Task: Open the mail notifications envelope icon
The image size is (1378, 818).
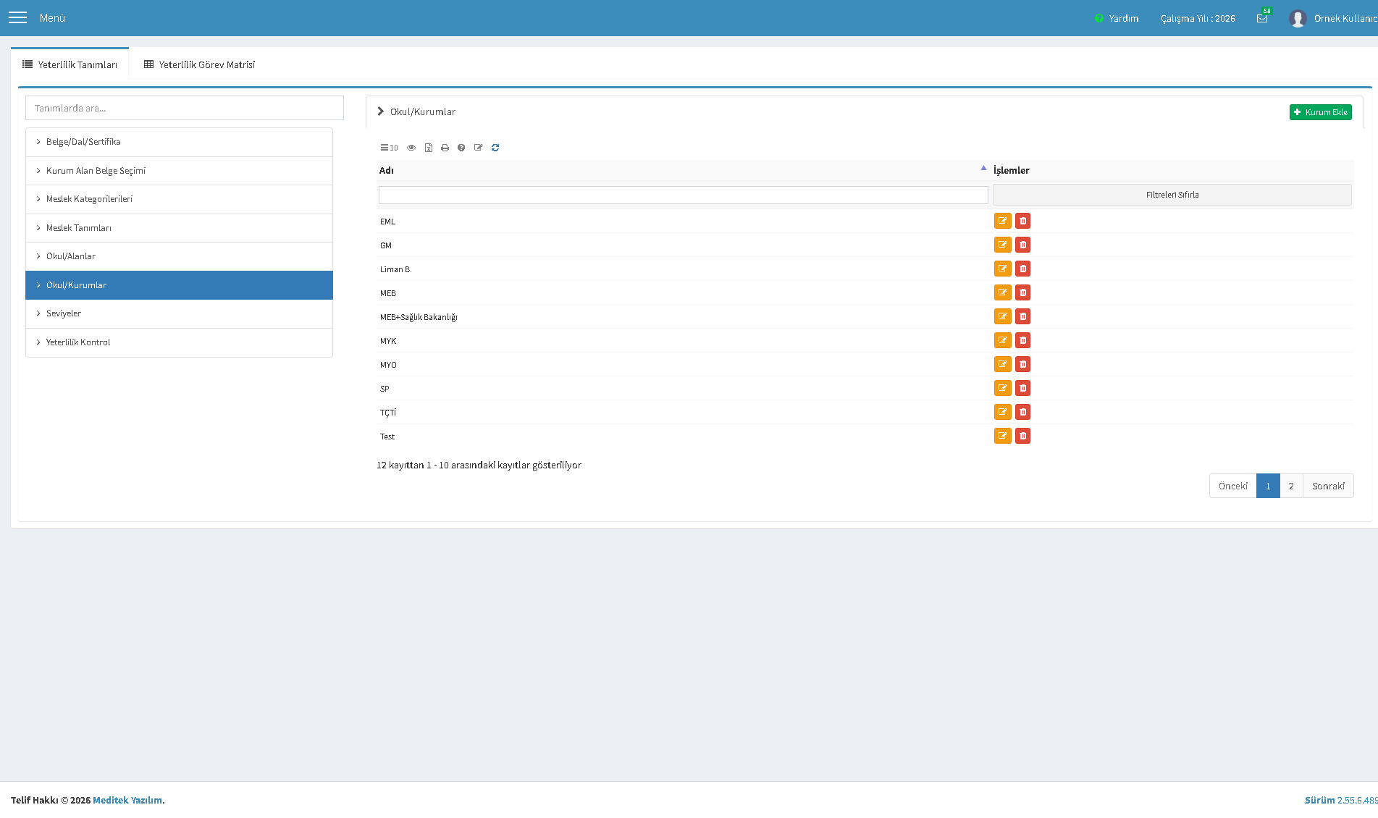Action: point(1262,19)
